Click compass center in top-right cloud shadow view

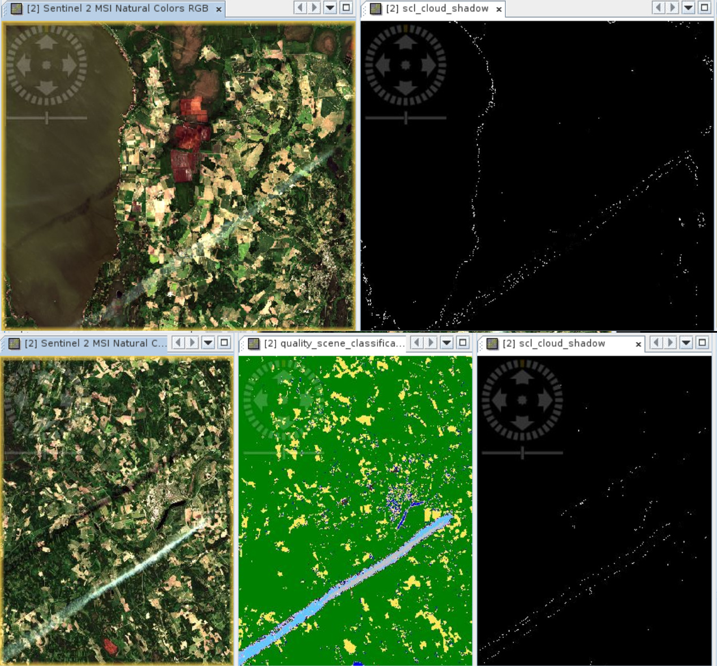405,66
